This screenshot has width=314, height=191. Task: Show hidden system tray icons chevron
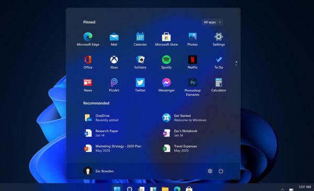[x=283, y=189]
